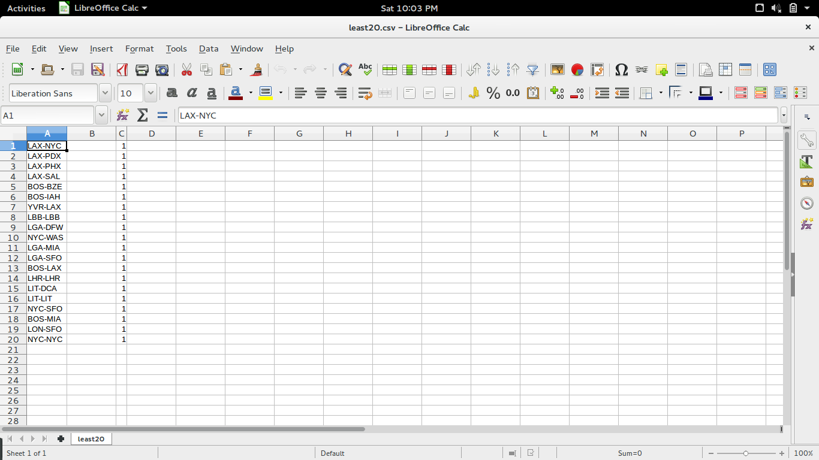Toggle Wrap Text
Screen dimensions: 819x460
(x=365, y=93)
